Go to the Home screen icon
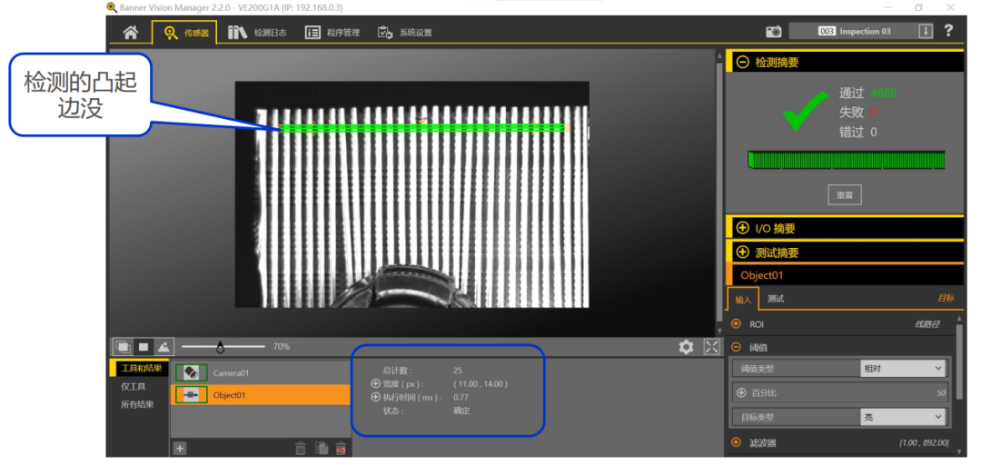This screenshot has height=465, width=981. 130,32
